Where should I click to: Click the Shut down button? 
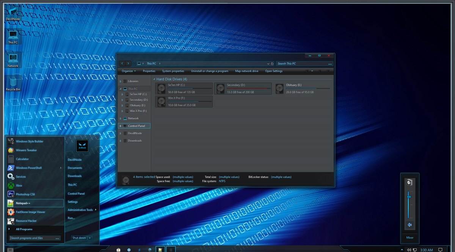pos(79,238)
